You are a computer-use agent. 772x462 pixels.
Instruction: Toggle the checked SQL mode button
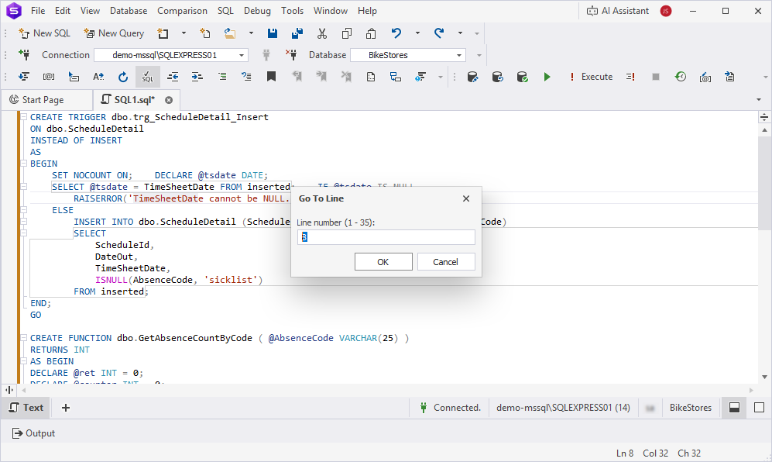click(147, 77)
